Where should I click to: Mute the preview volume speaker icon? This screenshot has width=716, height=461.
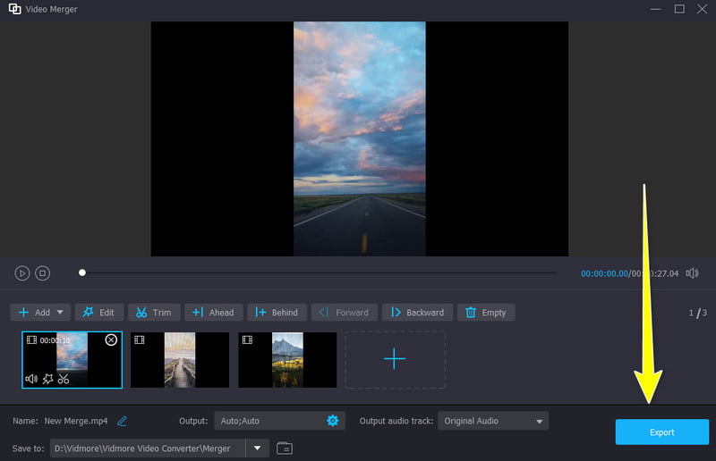[692, 273]
